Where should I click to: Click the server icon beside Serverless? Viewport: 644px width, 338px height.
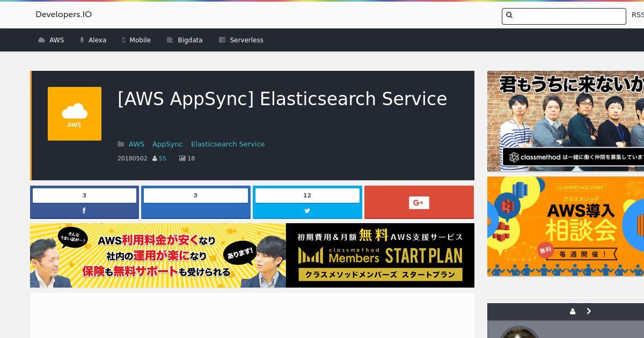click(222, 40)
